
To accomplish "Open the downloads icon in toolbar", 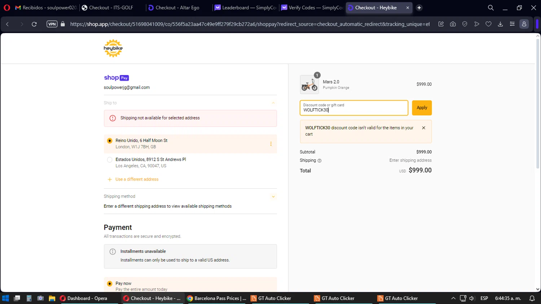I will 500,24.
